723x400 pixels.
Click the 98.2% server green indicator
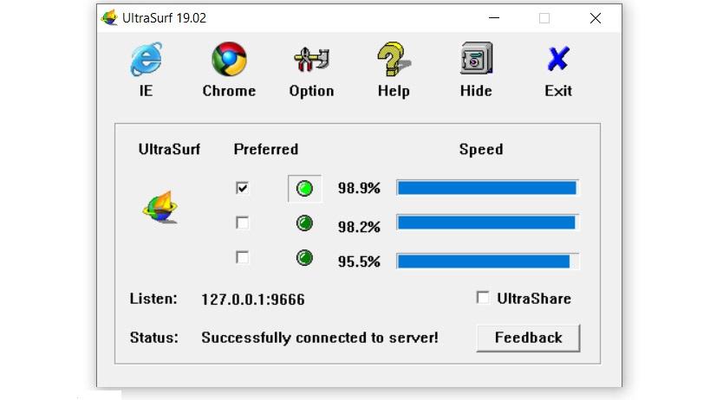304,223
